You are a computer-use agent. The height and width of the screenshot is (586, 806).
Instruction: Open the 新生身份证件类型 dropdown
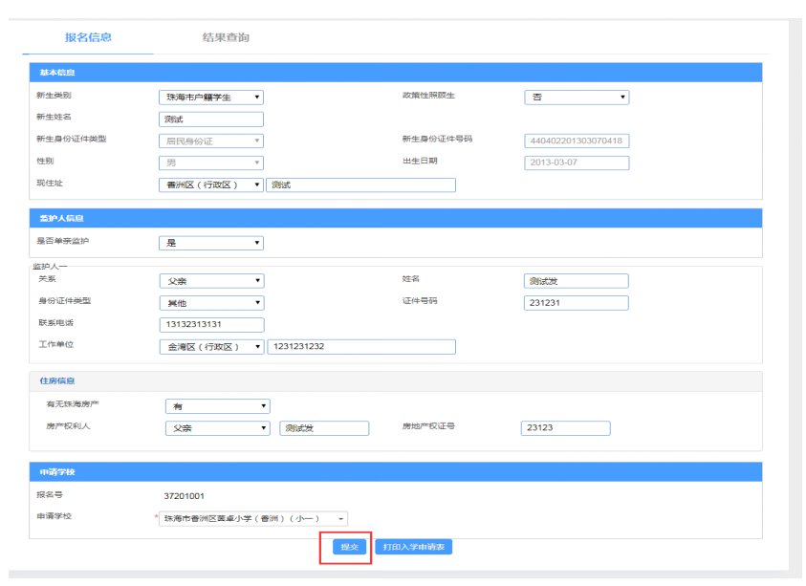coord(210,141)
